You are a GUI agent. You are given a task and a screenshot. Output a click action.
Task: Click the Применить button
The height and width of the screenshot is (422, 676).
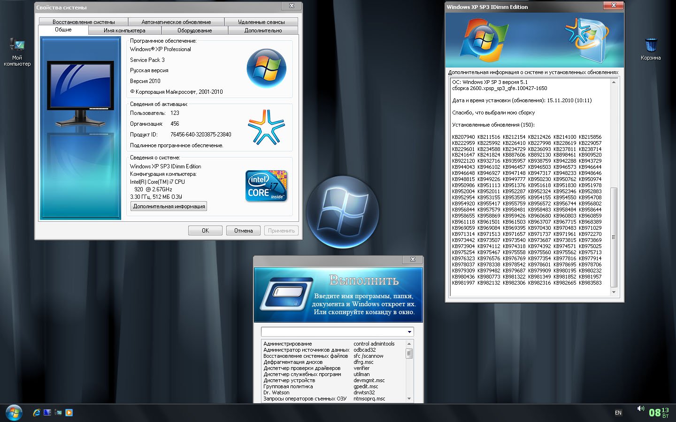(x=281, y=230)
